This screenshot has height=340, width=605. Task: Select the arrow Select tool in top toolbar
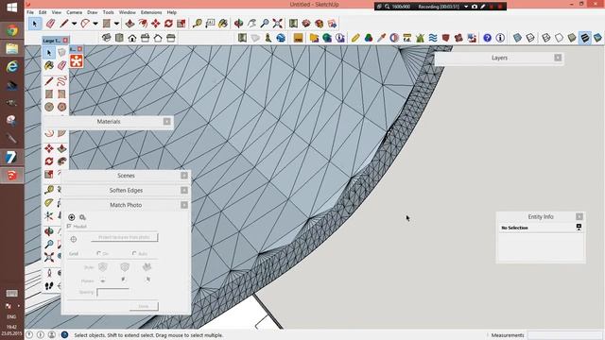pyautogui.click(x=35, y=24)
